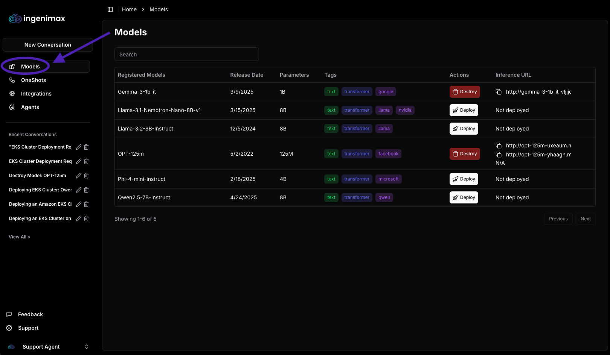Edit the "EKS Cluster Deployment Re conversation name
This screenshot has width=610, height=355.
[x=79, y=147]
